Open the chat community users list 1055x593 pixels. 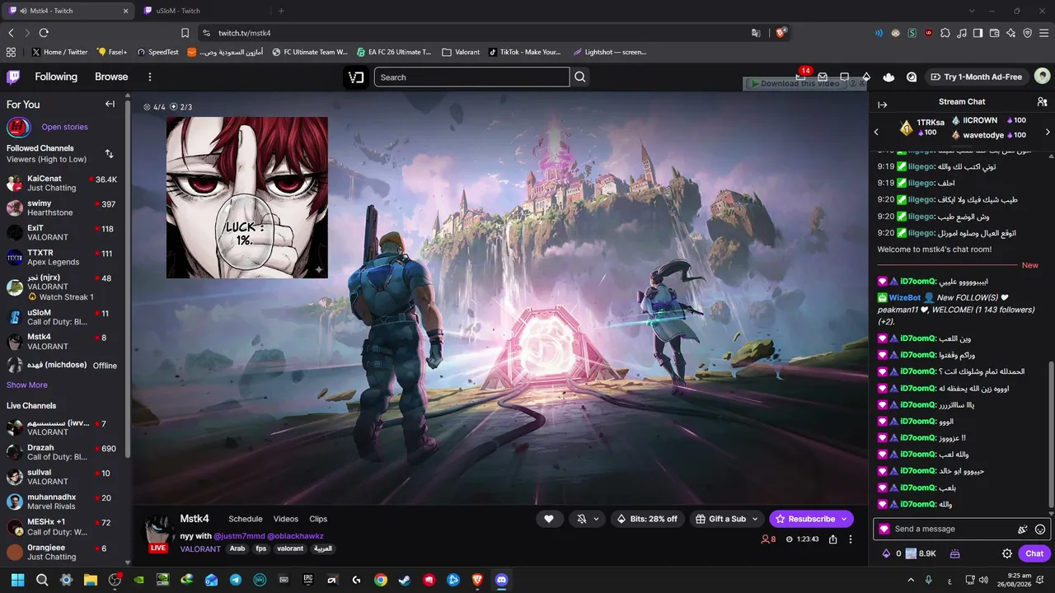coord(1042,102)
